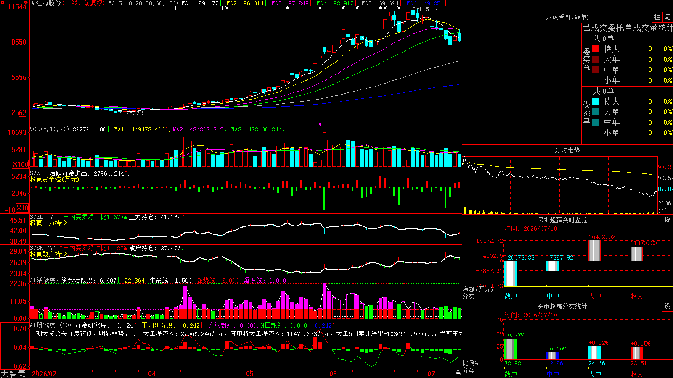Click the 06 month marker on timeline
The width and height of the screenshot is (673, 378).
click(333, 374)
